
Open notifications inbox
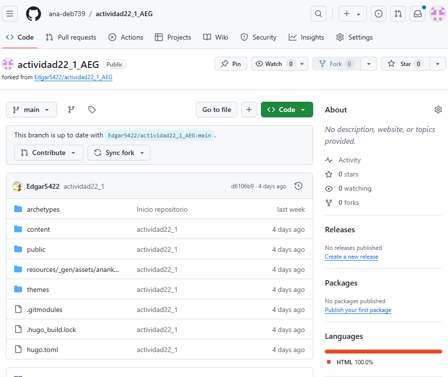pos(418,14)
